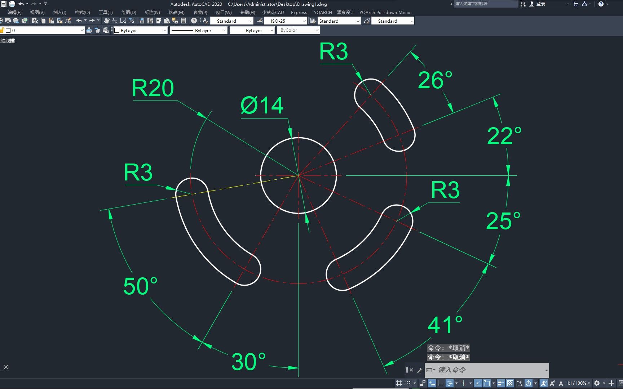Toggle object snap tracking

[x=478, y=383]
